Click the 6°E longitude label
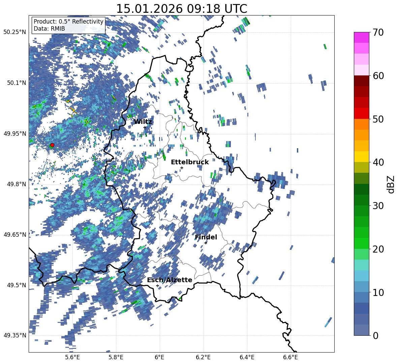The image size is (399, 364). (x=159, y=357)
